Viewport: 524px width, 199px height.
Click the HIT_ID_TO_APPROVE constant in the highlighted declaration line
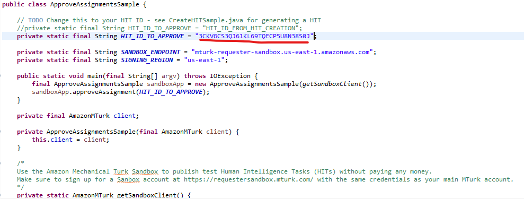click(152, 36)
